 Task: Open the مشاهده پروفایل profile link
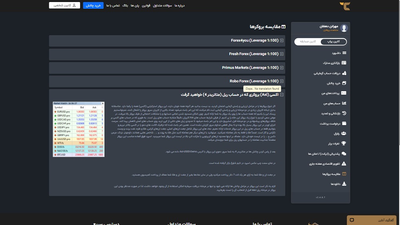pos(331,30)
